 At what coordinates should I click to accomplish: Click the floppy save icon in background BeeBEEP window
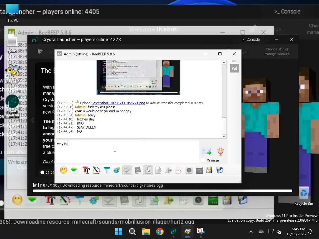242,200
